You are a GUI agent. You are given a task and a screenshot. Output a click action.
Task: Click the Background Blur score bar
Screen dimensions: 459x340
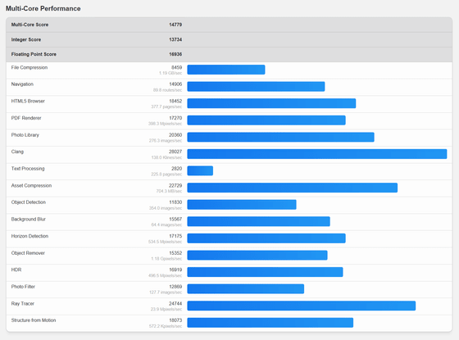[x=258, y=221]
